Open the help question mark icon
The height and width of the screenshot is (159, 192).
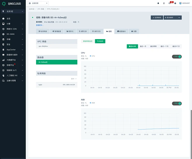175,3
